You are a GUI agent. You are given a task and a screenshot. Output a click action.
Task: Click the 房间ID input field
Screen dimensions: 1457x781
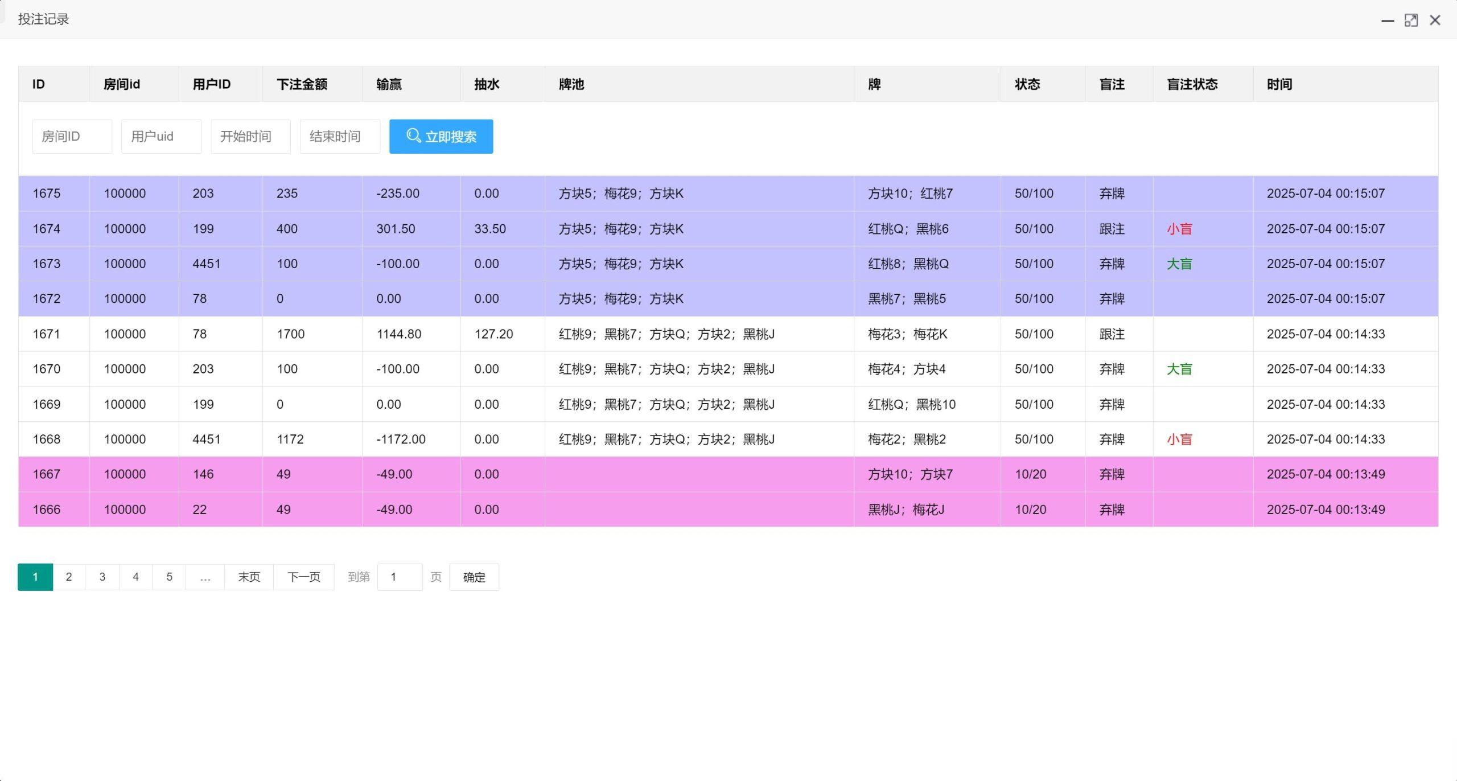click(72, 136)
